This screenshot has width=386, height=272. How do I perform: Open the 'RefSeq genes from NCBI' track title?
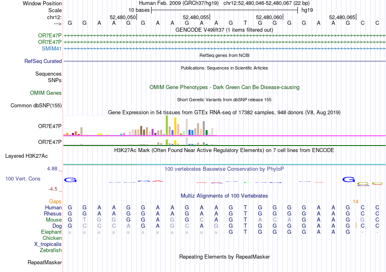coord(224,55)
